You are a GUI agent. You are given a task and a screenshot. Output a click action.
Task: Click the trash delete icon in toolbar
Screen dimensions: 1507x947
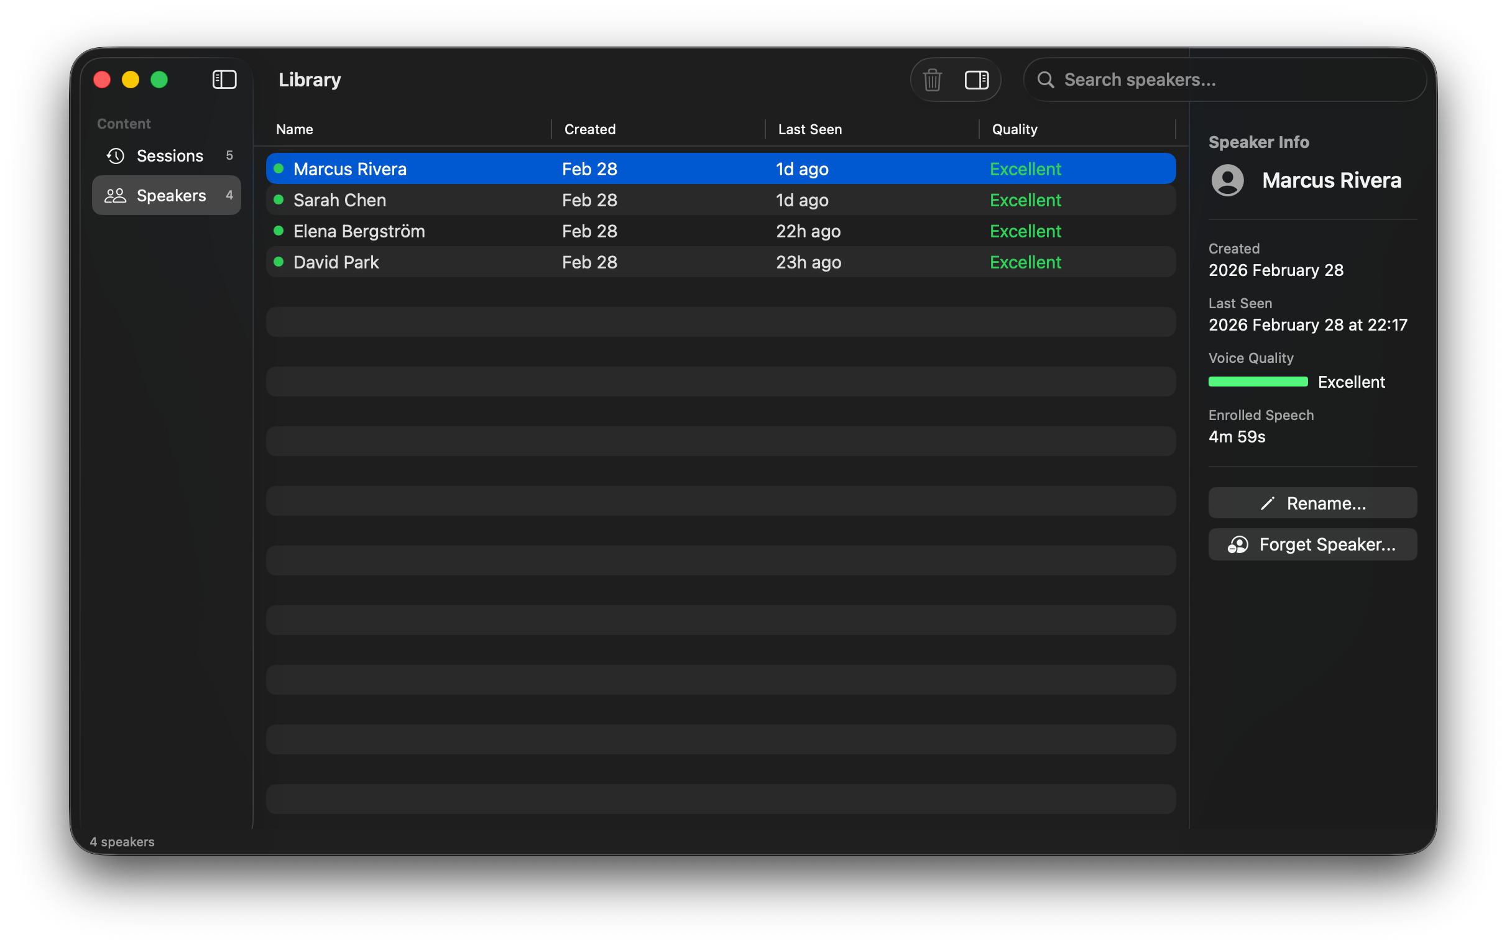932,80
